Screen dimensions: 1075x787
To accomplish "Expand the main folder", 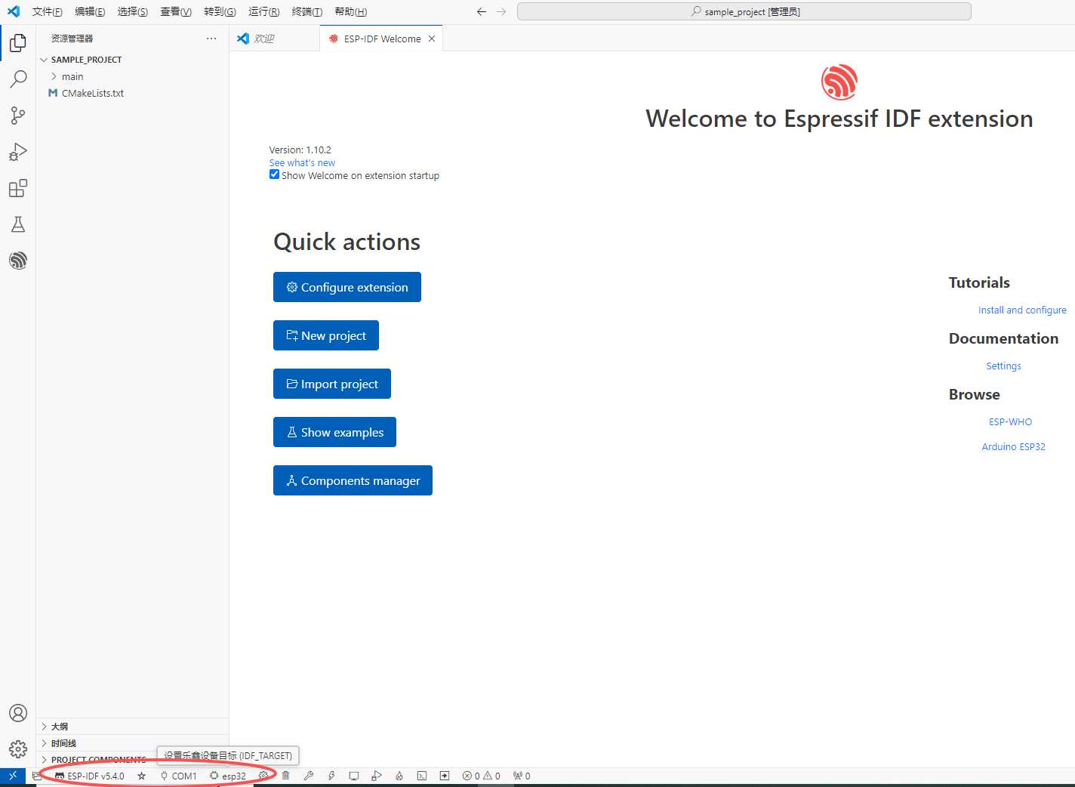I will (x=72, y=76).
